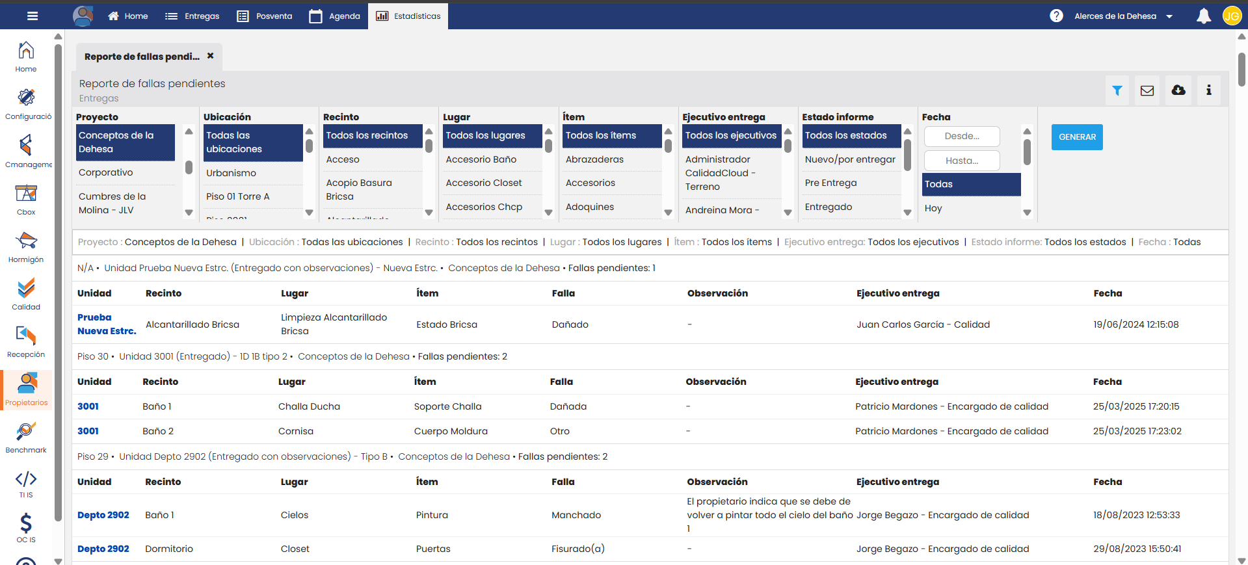
Task: Select Abrazaderas in the Ítem list
Action: pos(613,159)
